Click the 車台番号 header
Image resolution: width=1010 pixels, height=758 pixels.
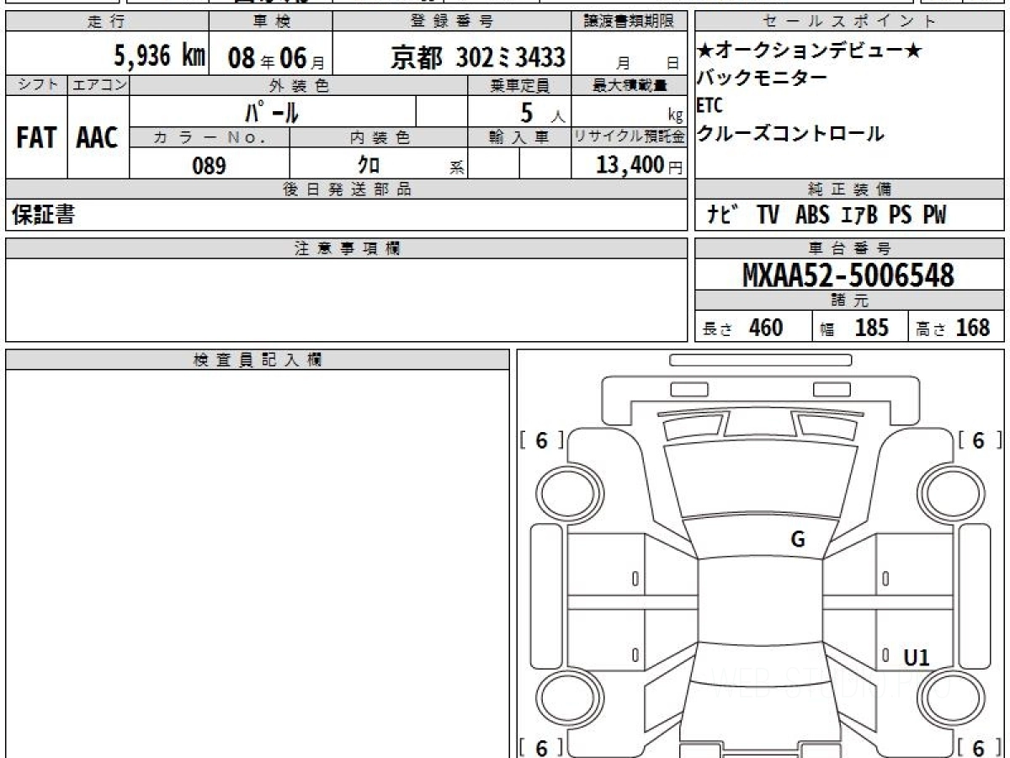tap(850, 248)
